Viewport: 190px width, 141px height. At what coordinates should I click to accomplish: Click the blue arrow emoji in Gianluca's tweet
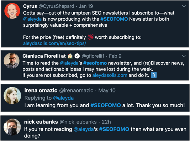(x=154, y=75)
